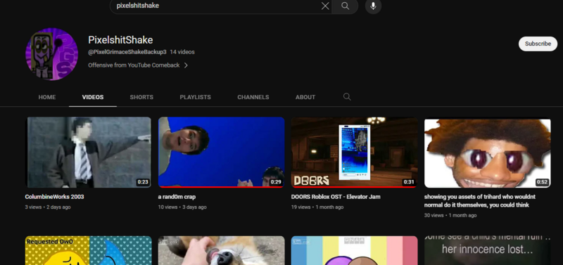Click the Subscribe button

point(538,44)
